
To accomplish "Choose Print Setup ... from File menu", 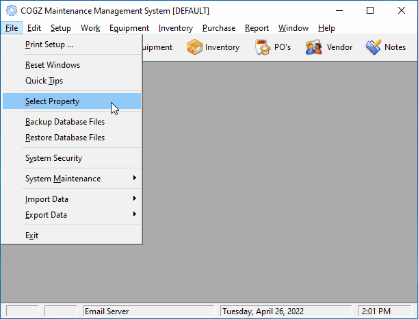I will point(72,44).
